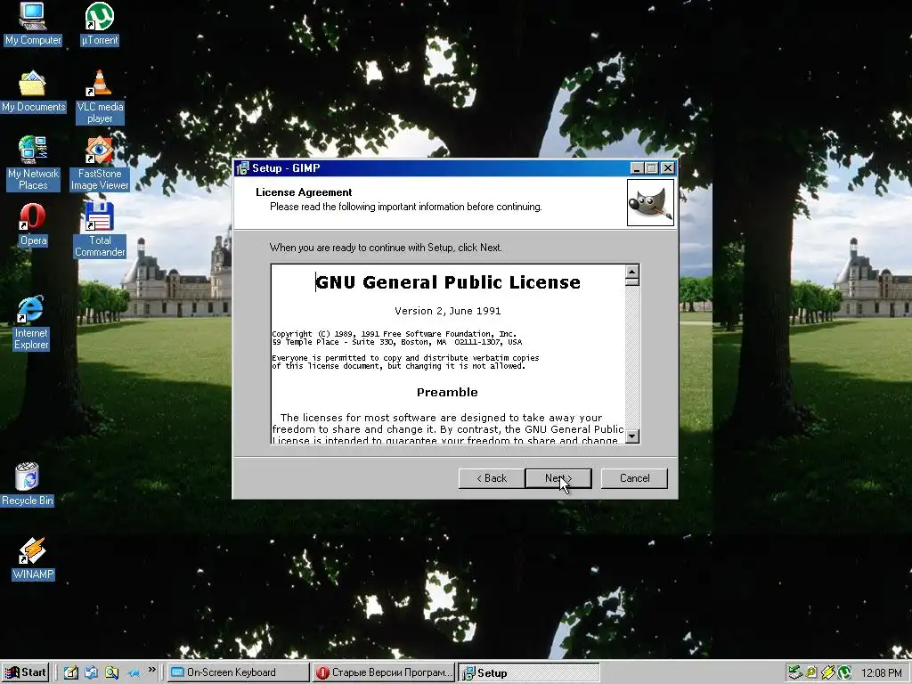Click the license scrollbar thumb
Viewport: 912px width, 684px height.
632,282
